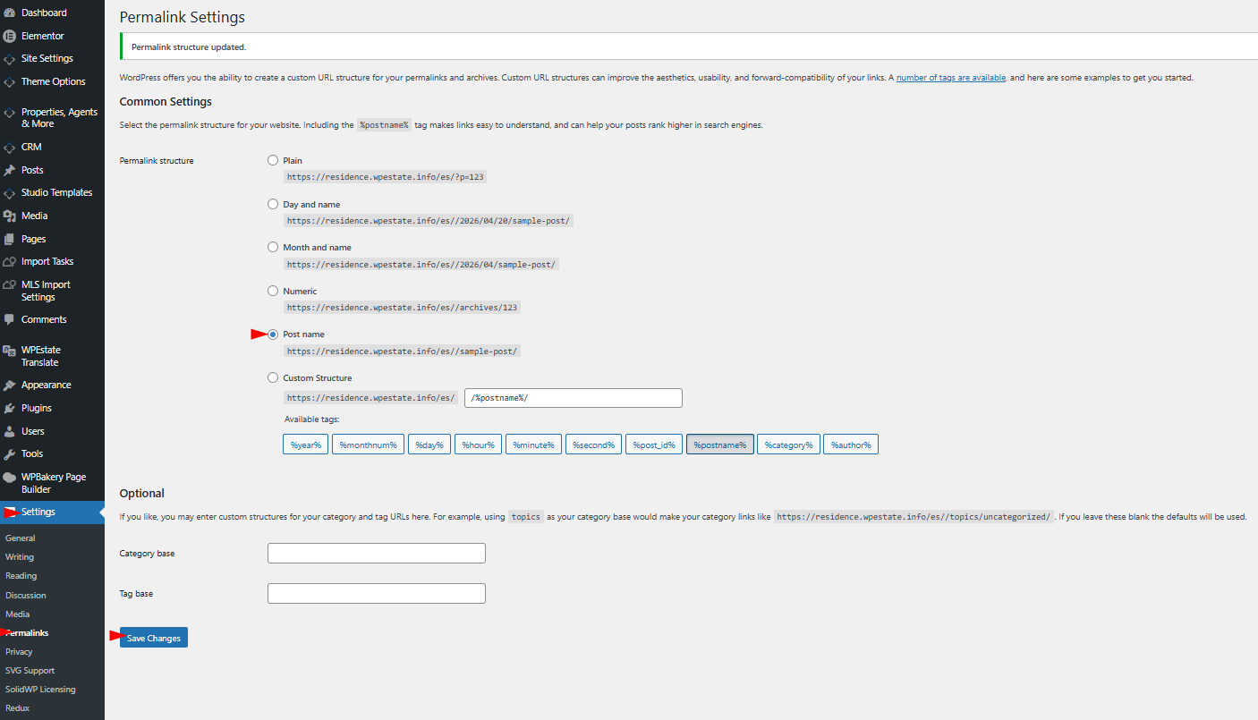Click the Dashboard gauge icon in sidebar
The image size is (1258, 720).
pyautogui.click(x=10, y=13)
